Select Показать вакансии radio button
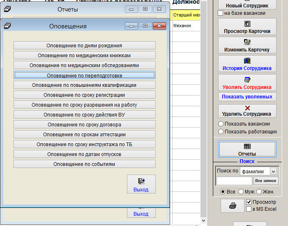 221,124
